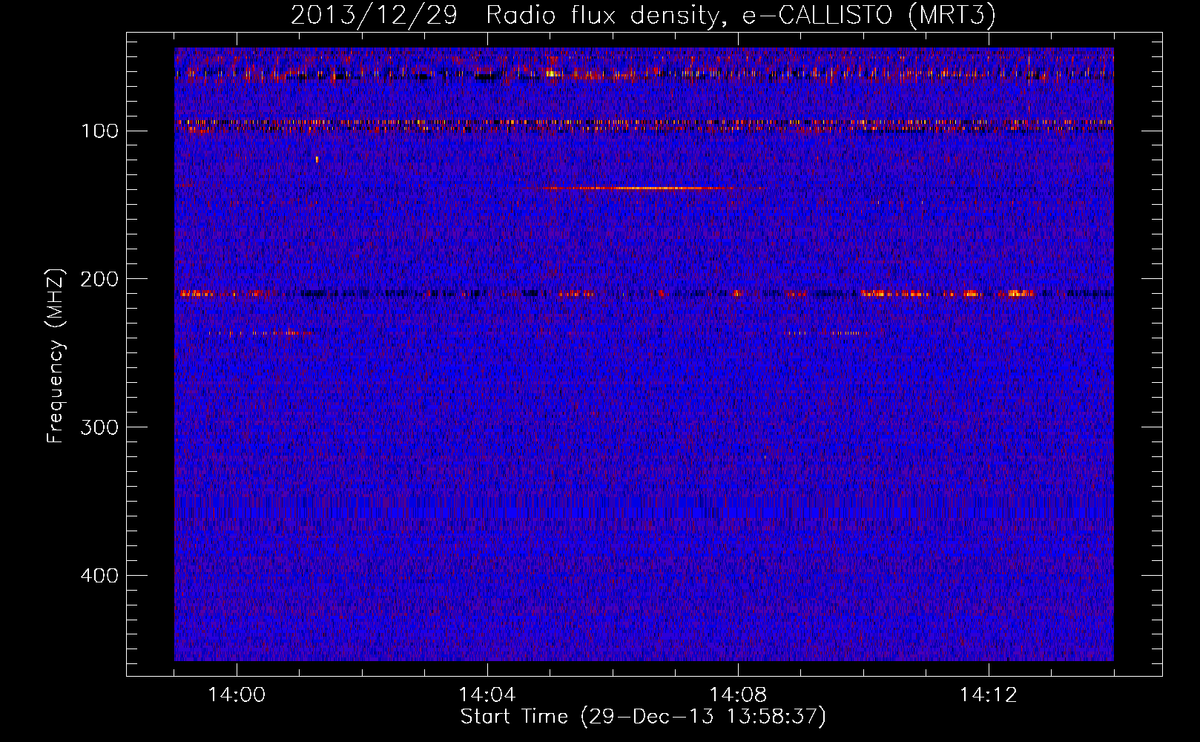Screen dimensions: 1200x742
Task: Click the 300 frequency tick label
Action: point(100,428)
